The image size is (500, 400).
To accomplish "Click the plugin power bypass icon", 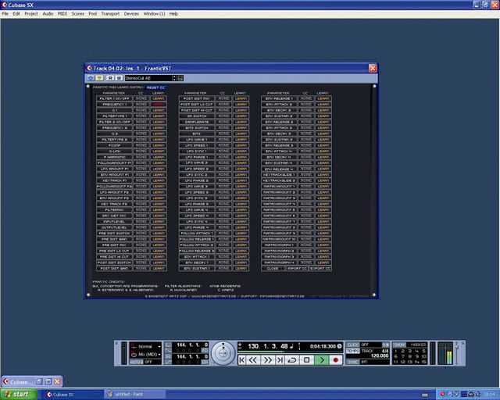I will 91,78.
